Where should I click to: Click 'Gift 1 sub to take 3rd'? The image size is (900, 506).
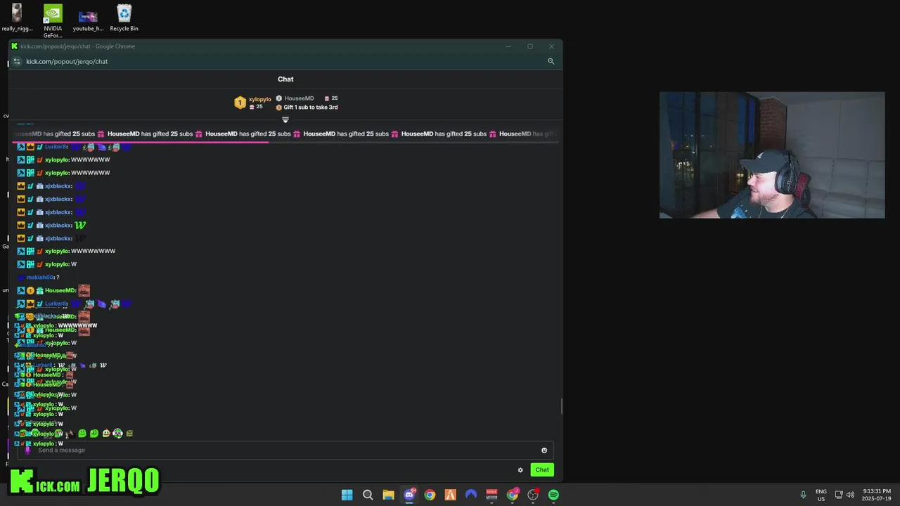(311, 108)
